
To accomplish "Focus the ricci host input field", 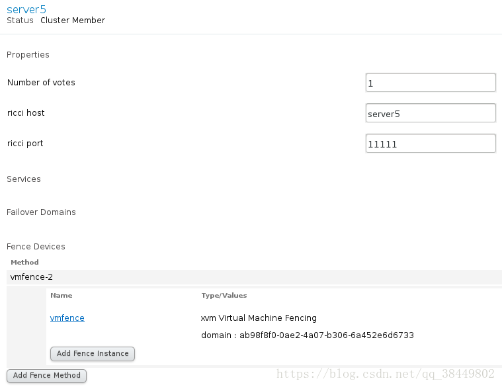I will (431, 113).
